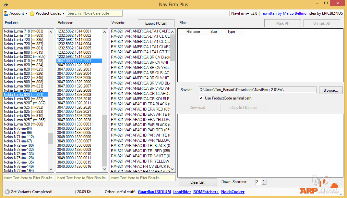This screenshot has width=347, height=198.
Task: Select release 3049.0000.1330.0003
Action: coord(79,124)
